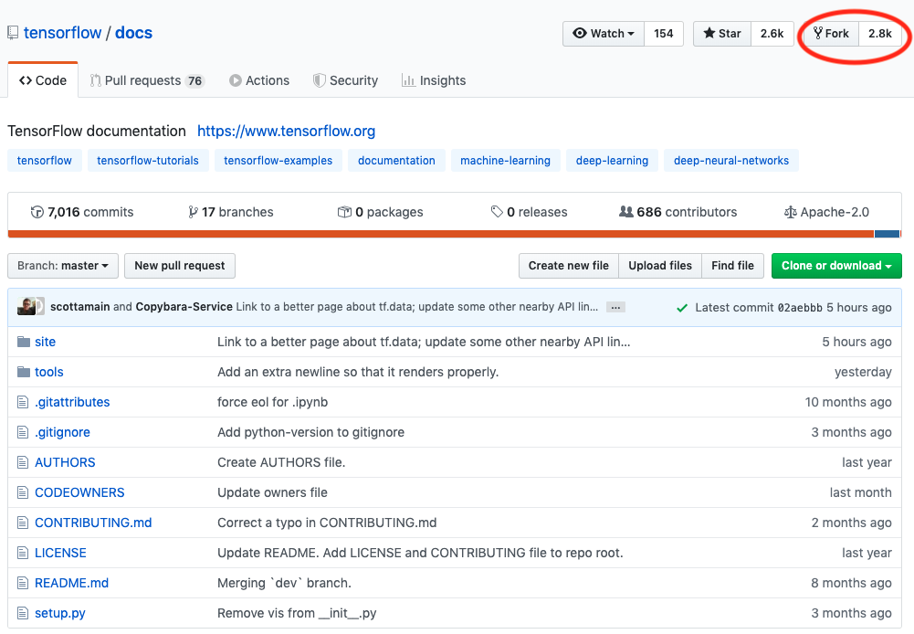This screenshot has width=914, height=634.
Task: Click the blue language segment of the bar
Action: 888,234
